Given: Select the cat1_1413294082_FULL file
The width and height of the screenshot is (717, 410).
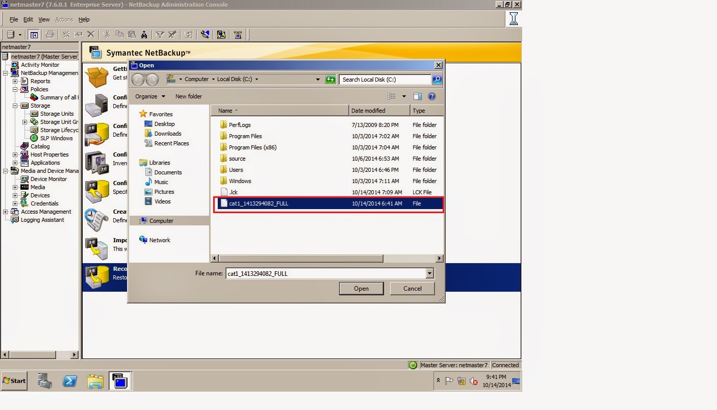Looking at the screenshot, I should tap(260, 203).
